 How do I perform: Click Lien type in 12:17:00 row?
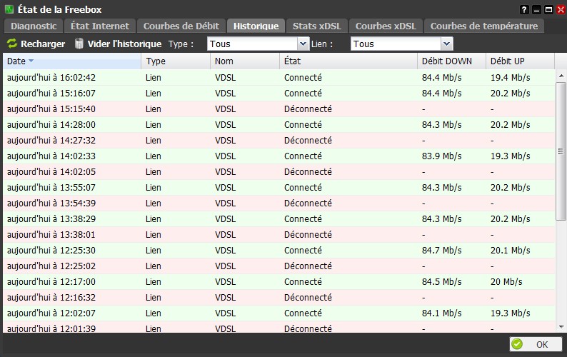pyautogui.click(x=154, y=282)
